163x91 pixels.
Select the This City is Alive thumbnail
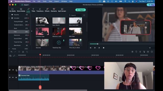click(x=76, y=42)
